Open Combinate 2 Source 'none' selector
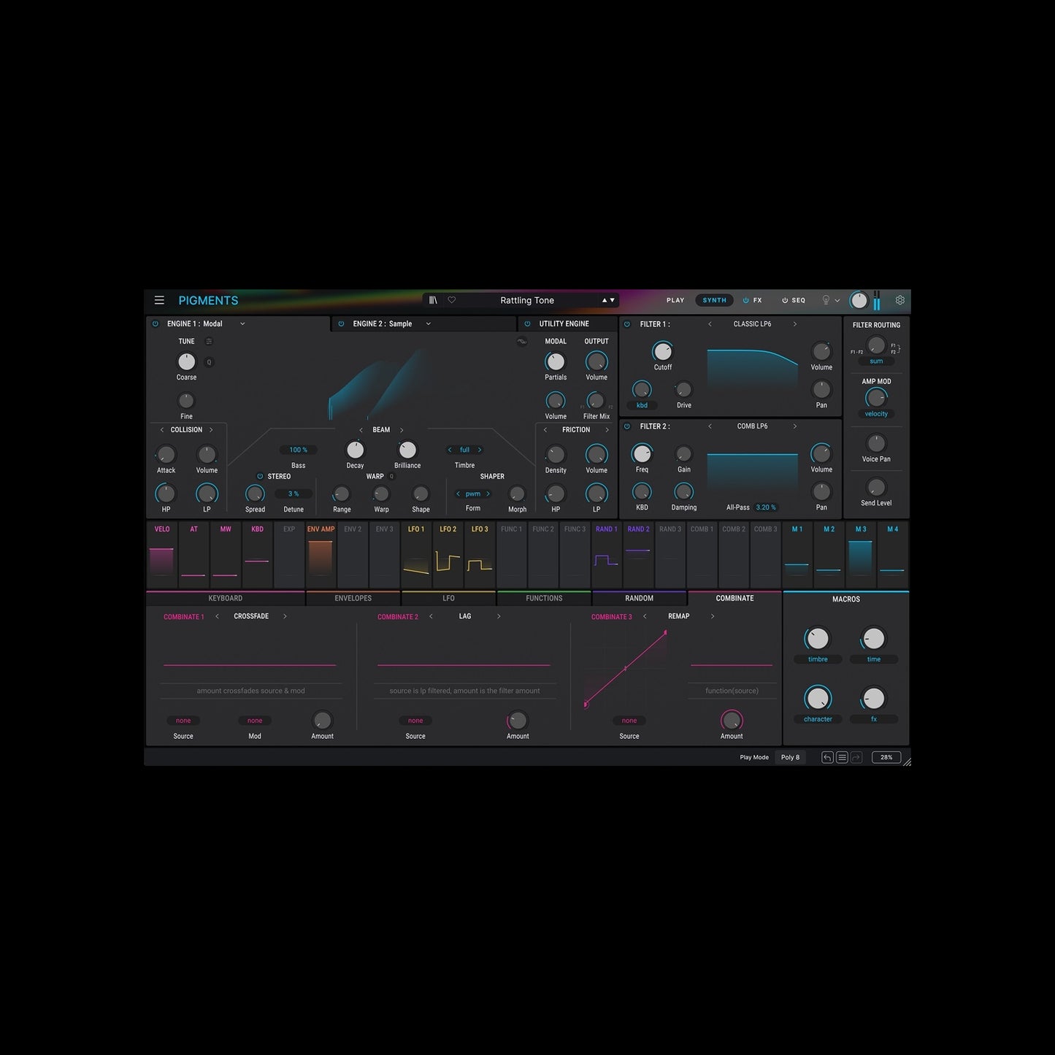 click(415, 721)
